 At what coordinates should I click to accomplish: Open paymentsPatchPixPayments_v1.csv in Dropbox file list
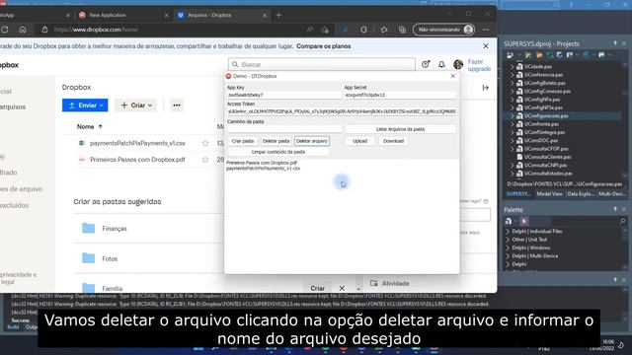click(137, 143)
